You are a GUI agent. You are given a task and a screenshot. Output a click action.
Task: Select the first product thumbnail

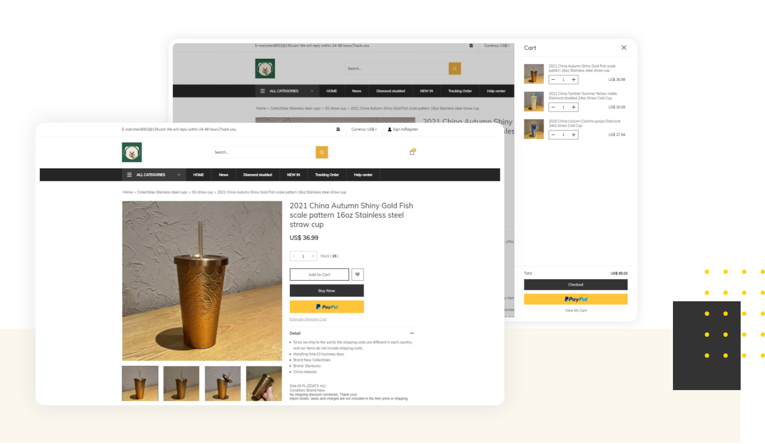click(140, 384)
